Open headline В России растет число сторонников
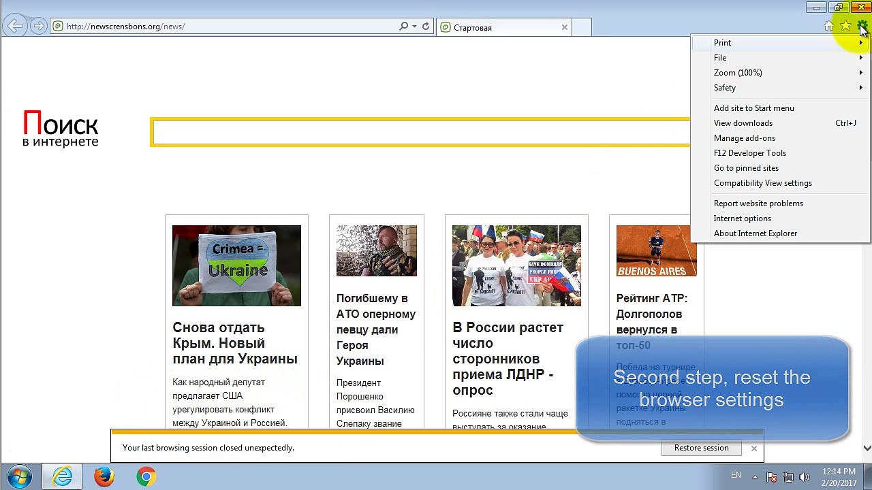Image resolution: width=872 pixels, height=490 pixels. point(508,359)
